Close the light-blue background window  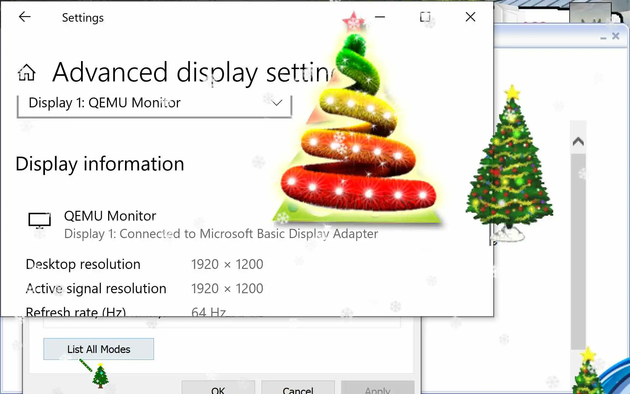click(x=616, y=36)
